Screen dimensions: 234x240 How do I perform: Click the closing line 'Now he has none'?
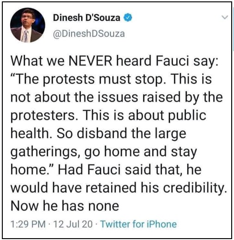65,206
